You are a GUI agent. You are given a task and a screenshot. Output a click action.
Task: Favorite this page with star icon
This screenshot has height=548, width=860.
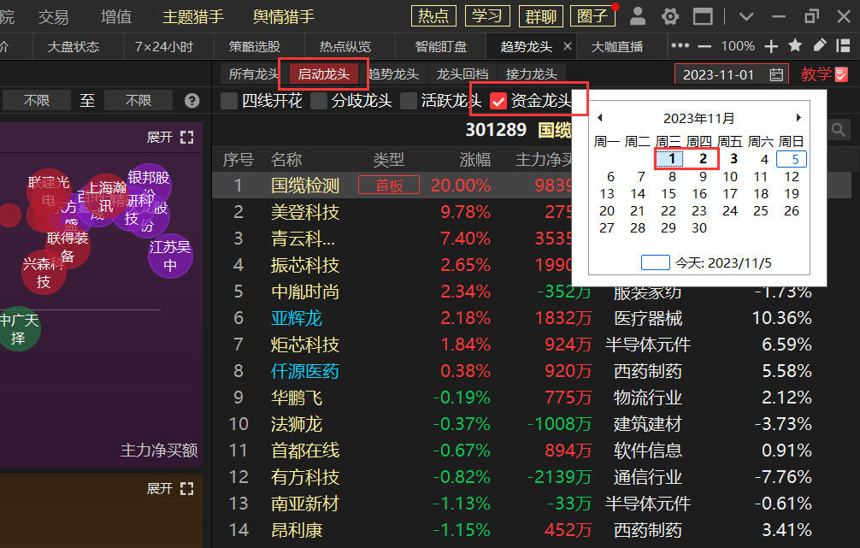coord(795,45)
